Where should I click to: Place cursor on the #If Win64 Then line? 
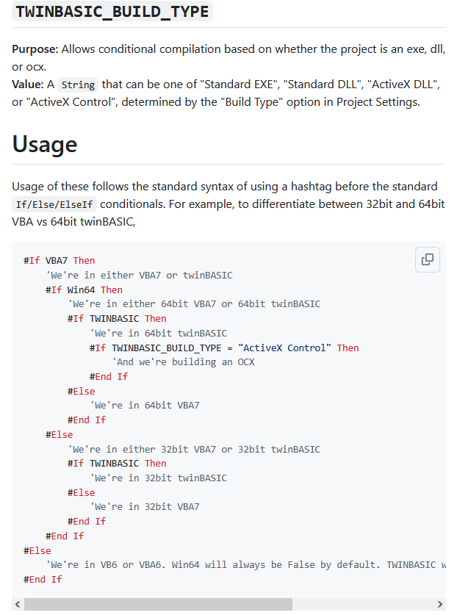pos(84,289)
